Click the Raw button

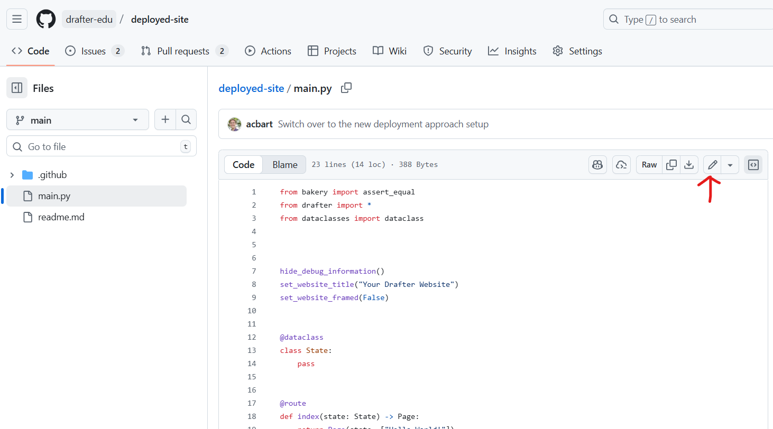tap(649, 165)
